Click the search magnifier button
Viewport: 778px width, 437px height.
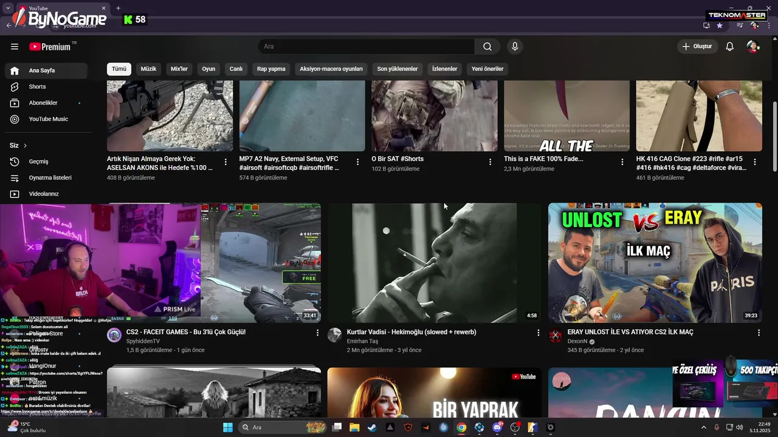[487, 47]
